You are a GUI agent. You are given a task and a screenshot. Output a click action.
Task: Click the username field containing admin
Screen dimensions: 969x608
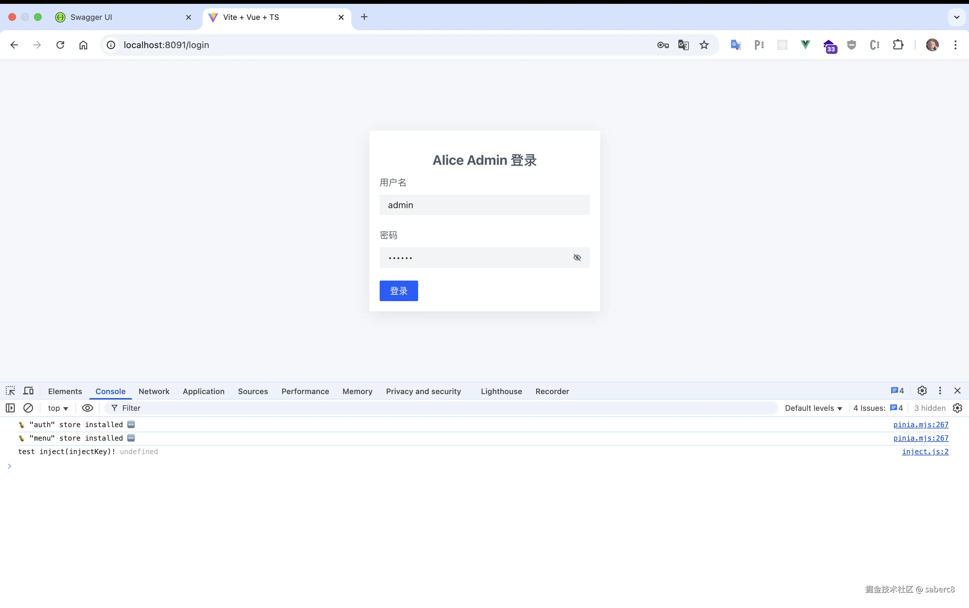(x=484, y=205)
